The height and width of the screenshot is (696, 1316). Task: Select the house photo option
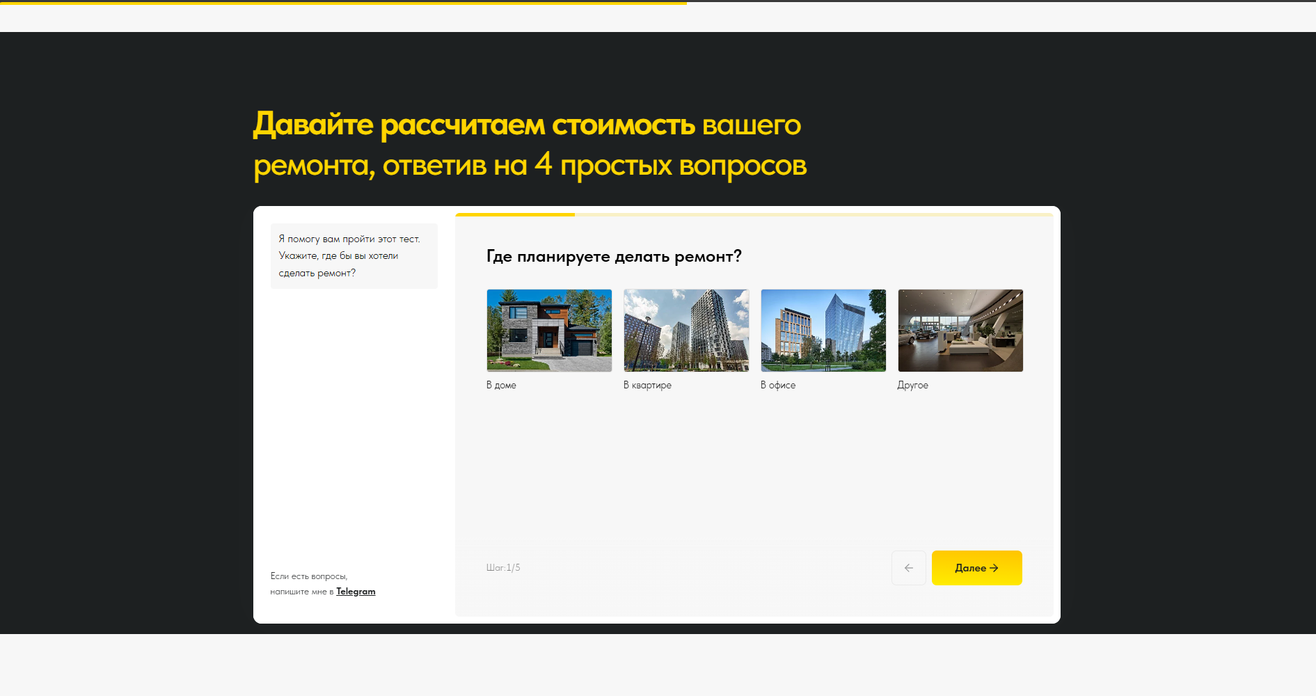click(x=549, y=331)
